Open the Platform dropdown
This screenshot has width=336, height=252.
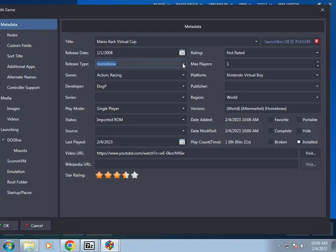[x=317, y=75]
